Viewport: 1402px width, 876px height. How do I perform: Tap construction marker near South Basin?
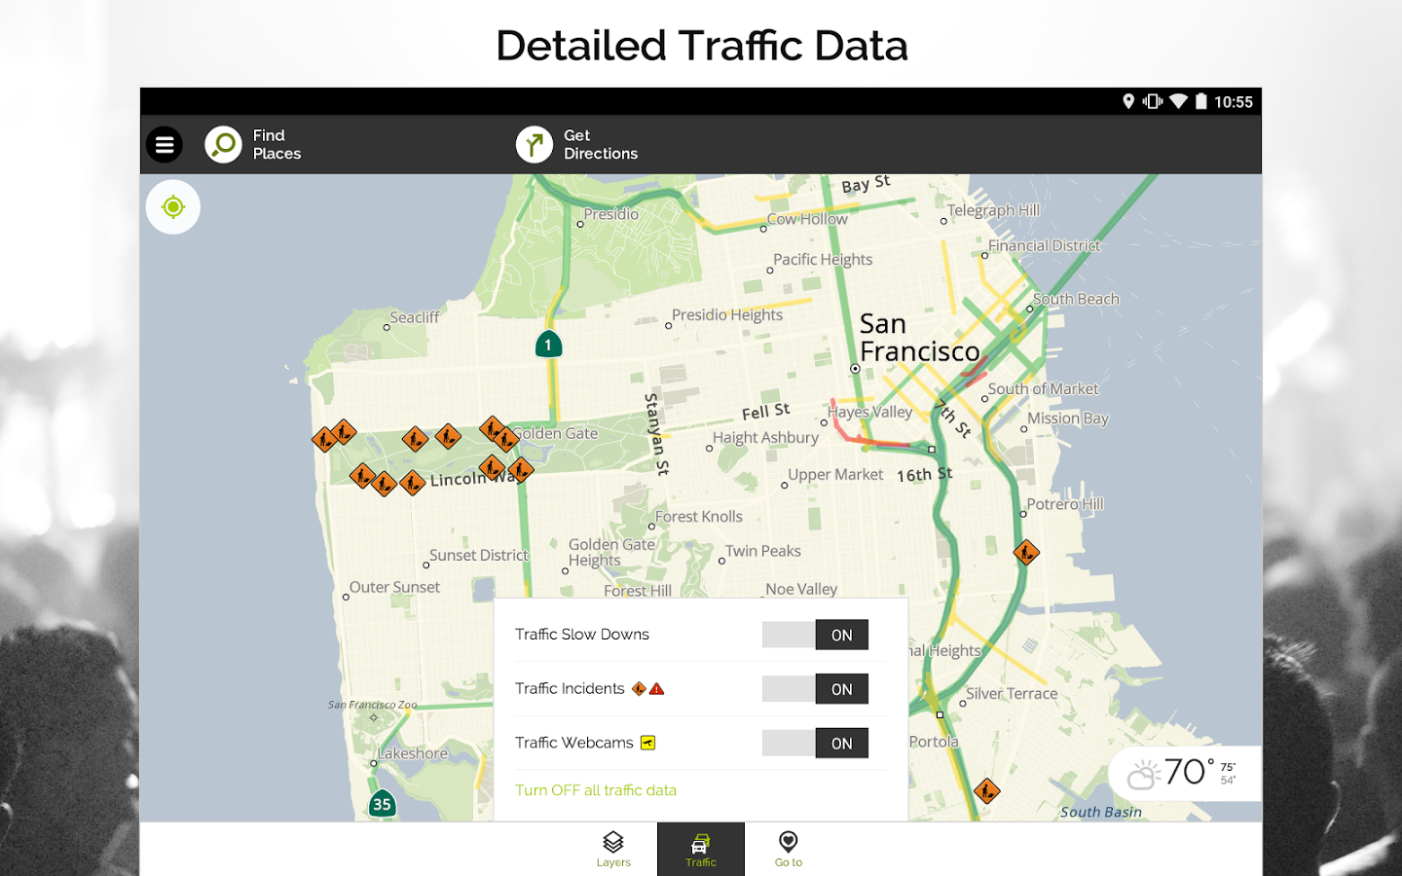pos(986,790)
